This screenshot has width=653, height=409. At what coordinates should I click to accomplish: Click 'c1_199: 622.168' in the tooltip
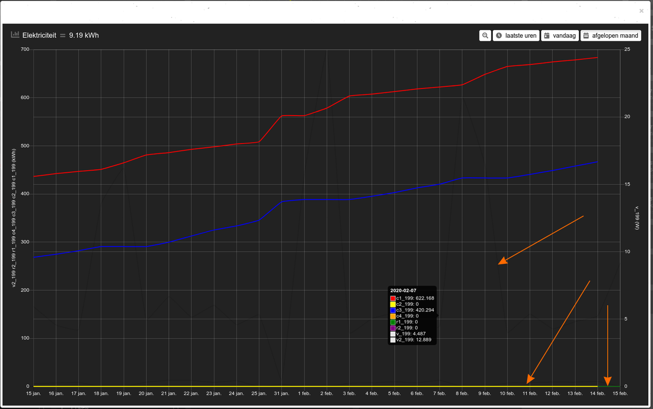(415, 298)
